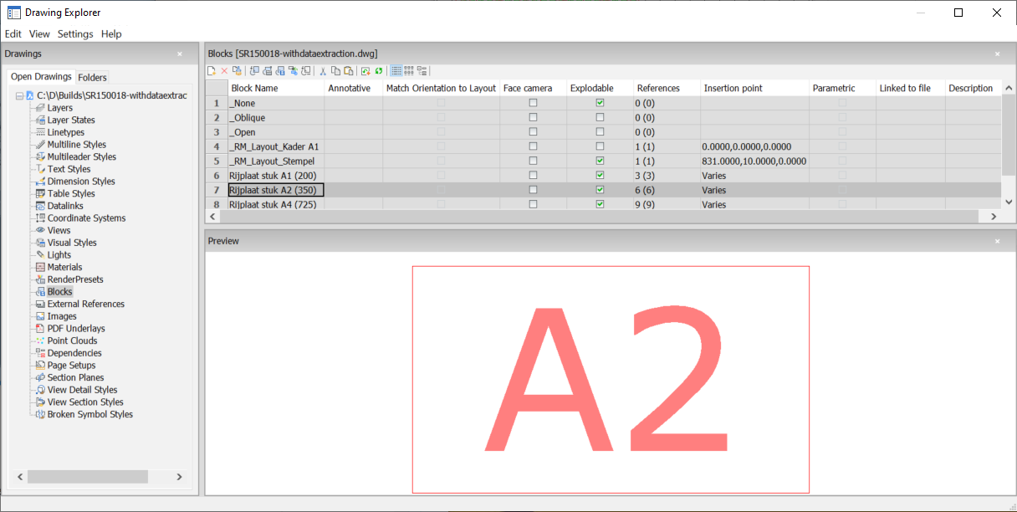Select Layers in the drawings tree
Image resolution: width=1017 pixels, height=512 pixels.
(59, 108)
